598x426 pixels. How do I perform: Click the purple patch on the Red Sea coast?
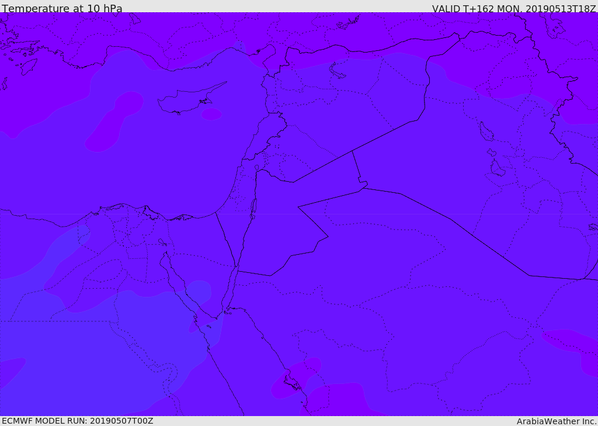(295, 378)
